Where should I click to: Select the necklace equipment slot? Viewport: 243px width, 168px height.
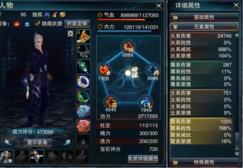pyautogui.click(x=83, y=52)
